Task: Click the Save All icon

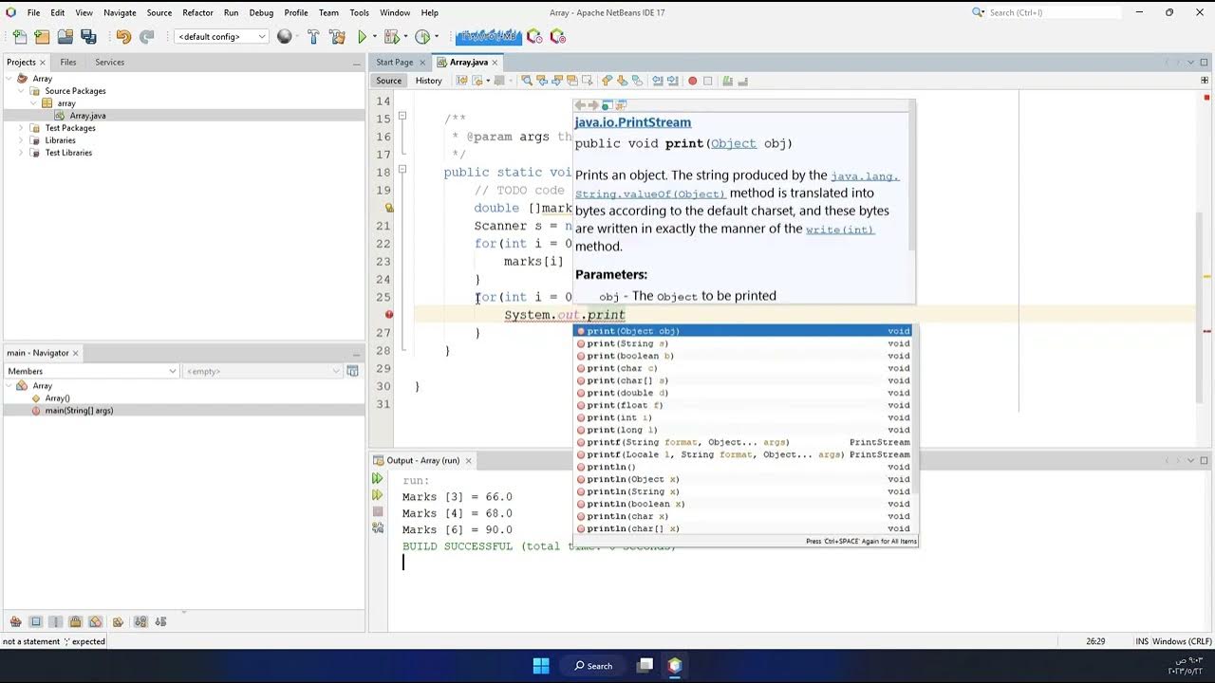Action: (x=88, y=36)
